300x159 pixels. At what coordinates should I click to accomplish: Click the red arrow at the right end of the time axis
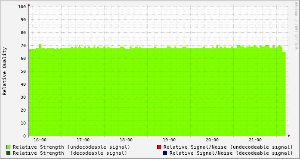point(289,136)
